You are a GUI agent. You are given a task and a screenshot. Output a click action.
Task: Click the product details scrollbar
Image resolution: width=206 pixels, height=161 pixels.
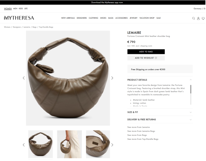191,89
